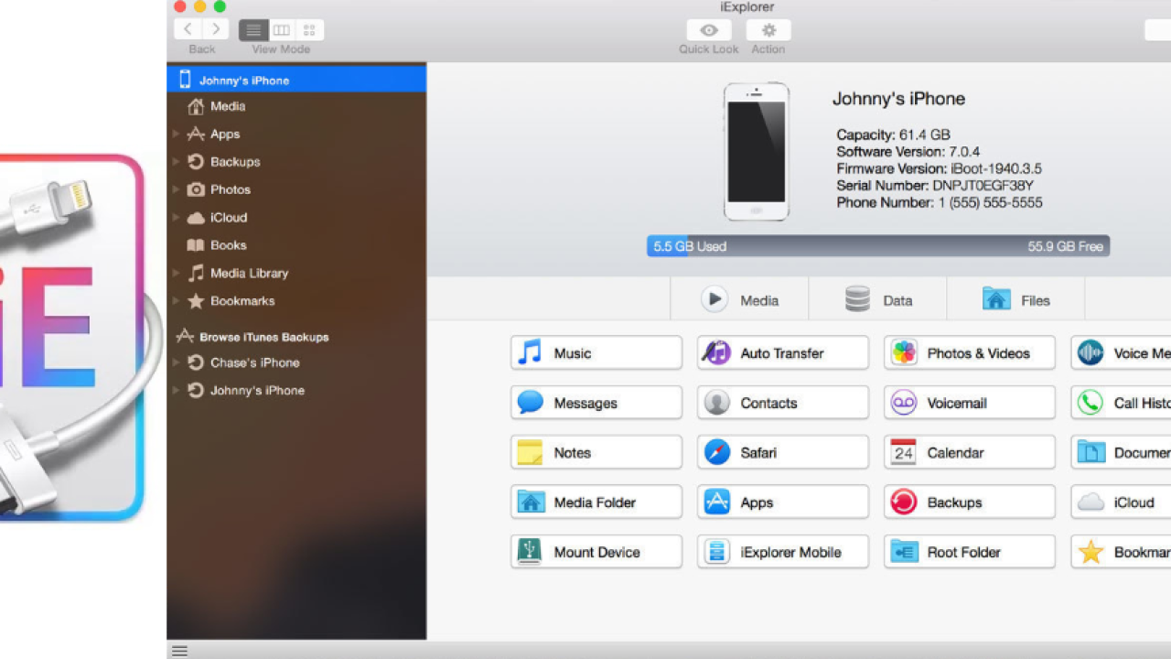Click the Media Folder icon
The height and width of the screenshot is (659, 1171).
[531, 502]
